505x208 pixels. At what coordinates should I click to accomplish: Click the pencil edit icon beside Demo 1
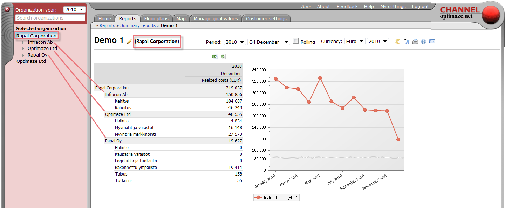[129, 41]
